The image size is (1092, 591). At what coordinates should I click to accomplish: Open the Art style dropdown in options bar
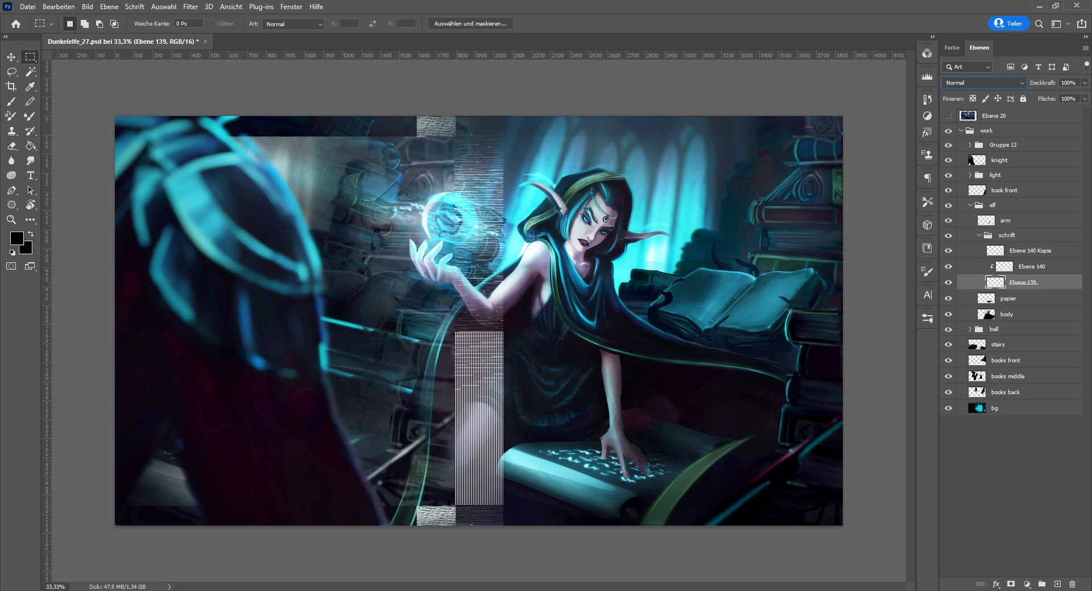(293, 24)
